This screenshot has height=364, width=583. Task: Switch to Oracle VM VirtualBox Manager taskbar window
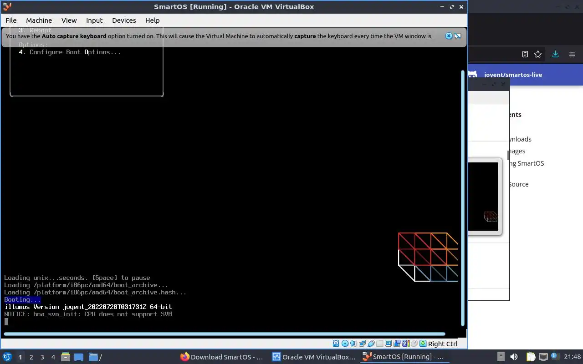(314, 357)
